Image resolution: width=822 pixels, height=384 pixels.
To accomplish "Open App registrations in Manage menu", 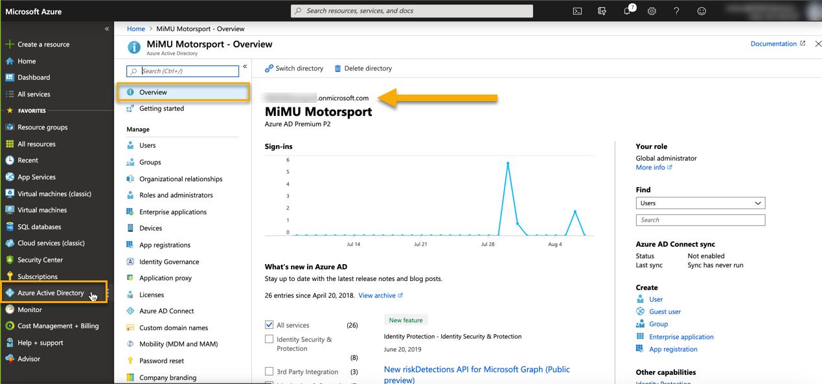I will click(x=165, y=245).
